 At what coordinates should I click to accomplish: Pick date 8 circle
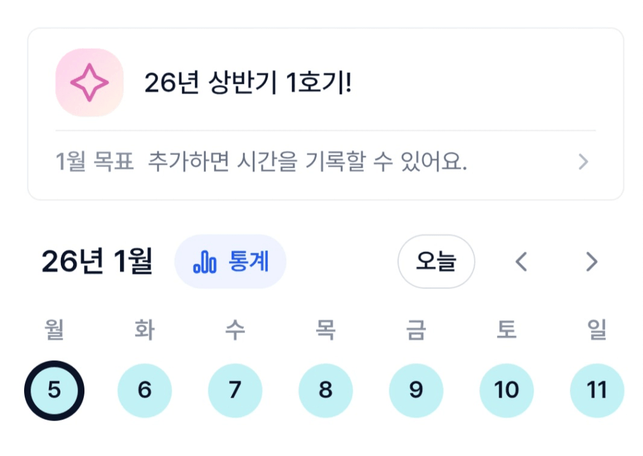(x=326, y=390)
